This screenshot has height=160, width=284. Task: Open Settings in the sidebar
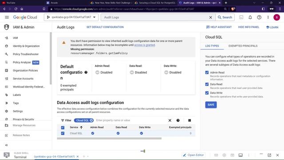point(18,112)
